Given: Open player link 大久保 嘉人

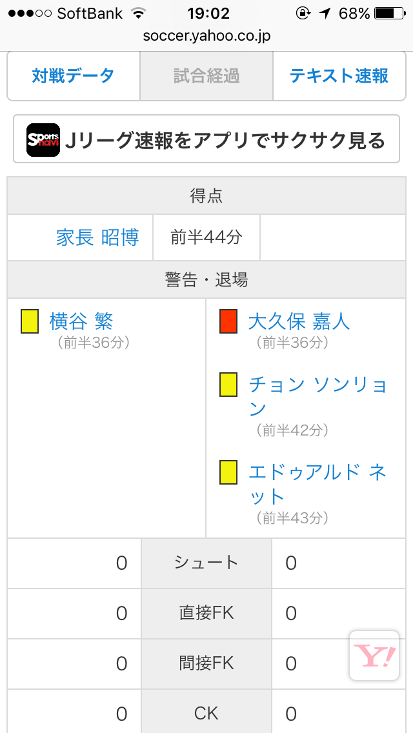Looking at the screenshot, I should (x=299, y=321).
